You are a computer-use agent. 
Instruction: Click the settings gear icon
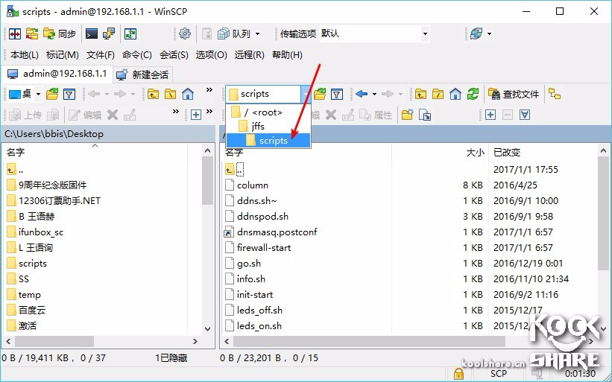185,34
